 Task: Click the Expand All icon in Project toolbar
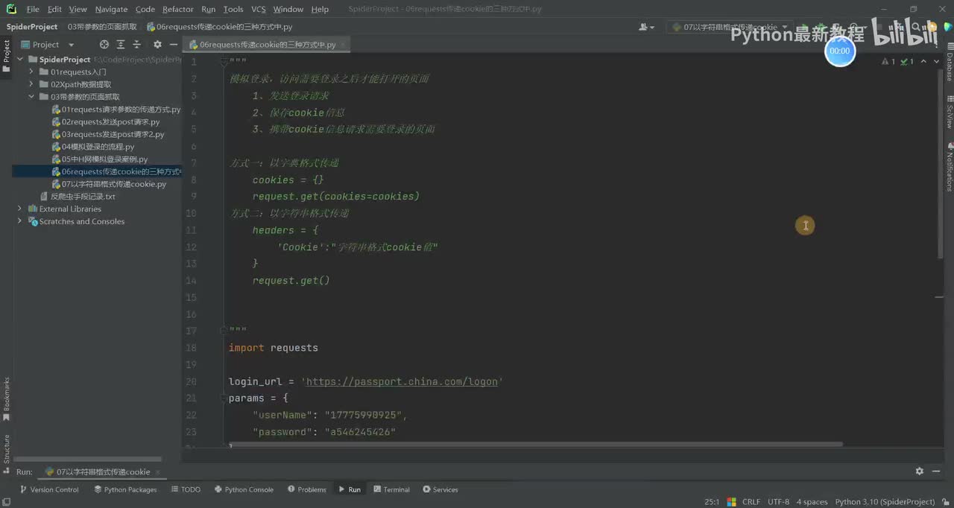coord(122,45)
